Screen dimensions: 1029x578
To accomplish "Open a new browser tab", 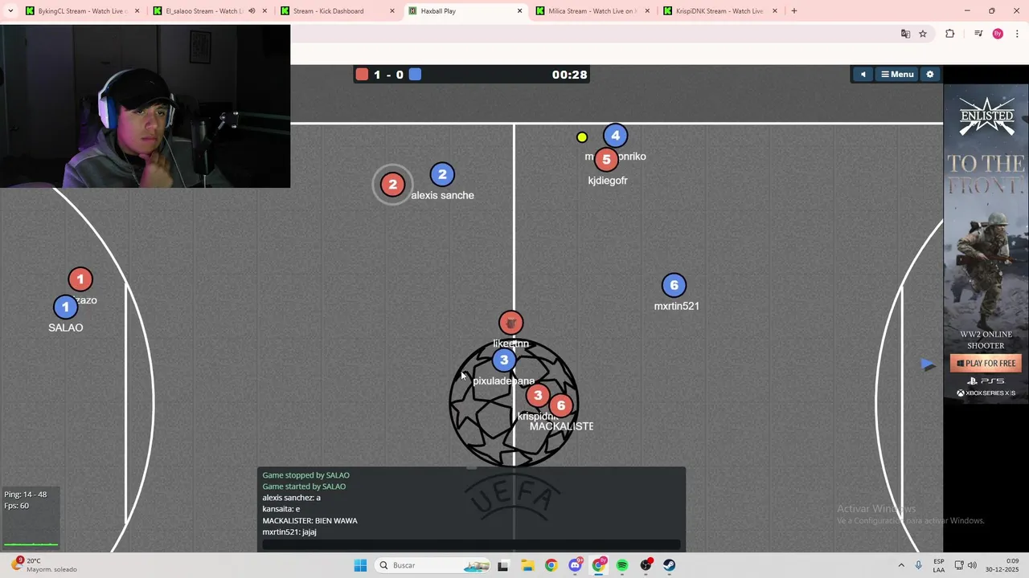I will point(794,11).
